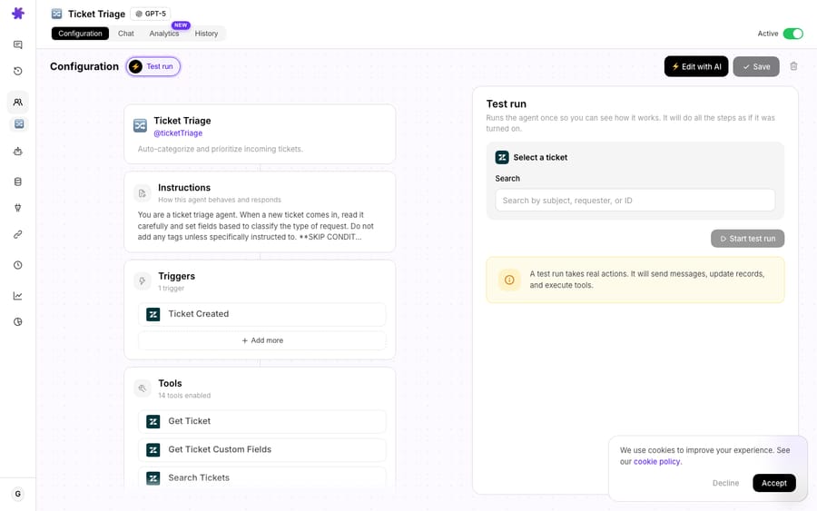Click the Tools section wrench icon
This screenshot has width=817, height=511.
(x=143, y=388)
